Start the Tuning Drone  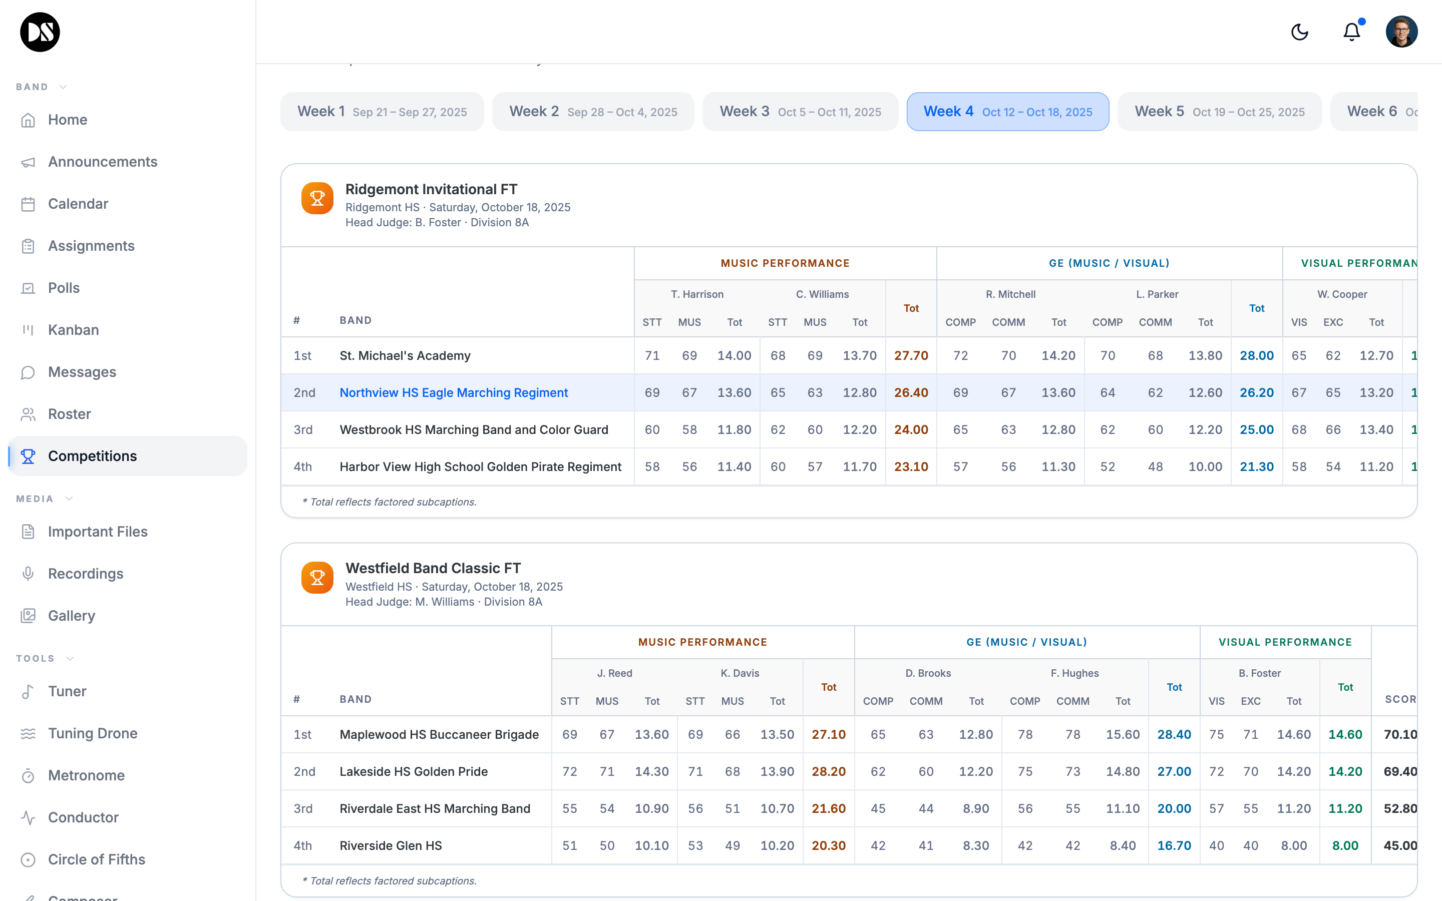point(92,733)
